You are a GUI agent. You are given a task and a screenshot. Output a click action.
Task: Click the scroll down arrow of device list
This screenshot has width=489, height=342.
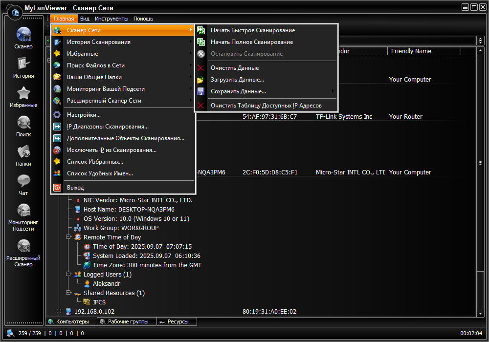(480, 314)
